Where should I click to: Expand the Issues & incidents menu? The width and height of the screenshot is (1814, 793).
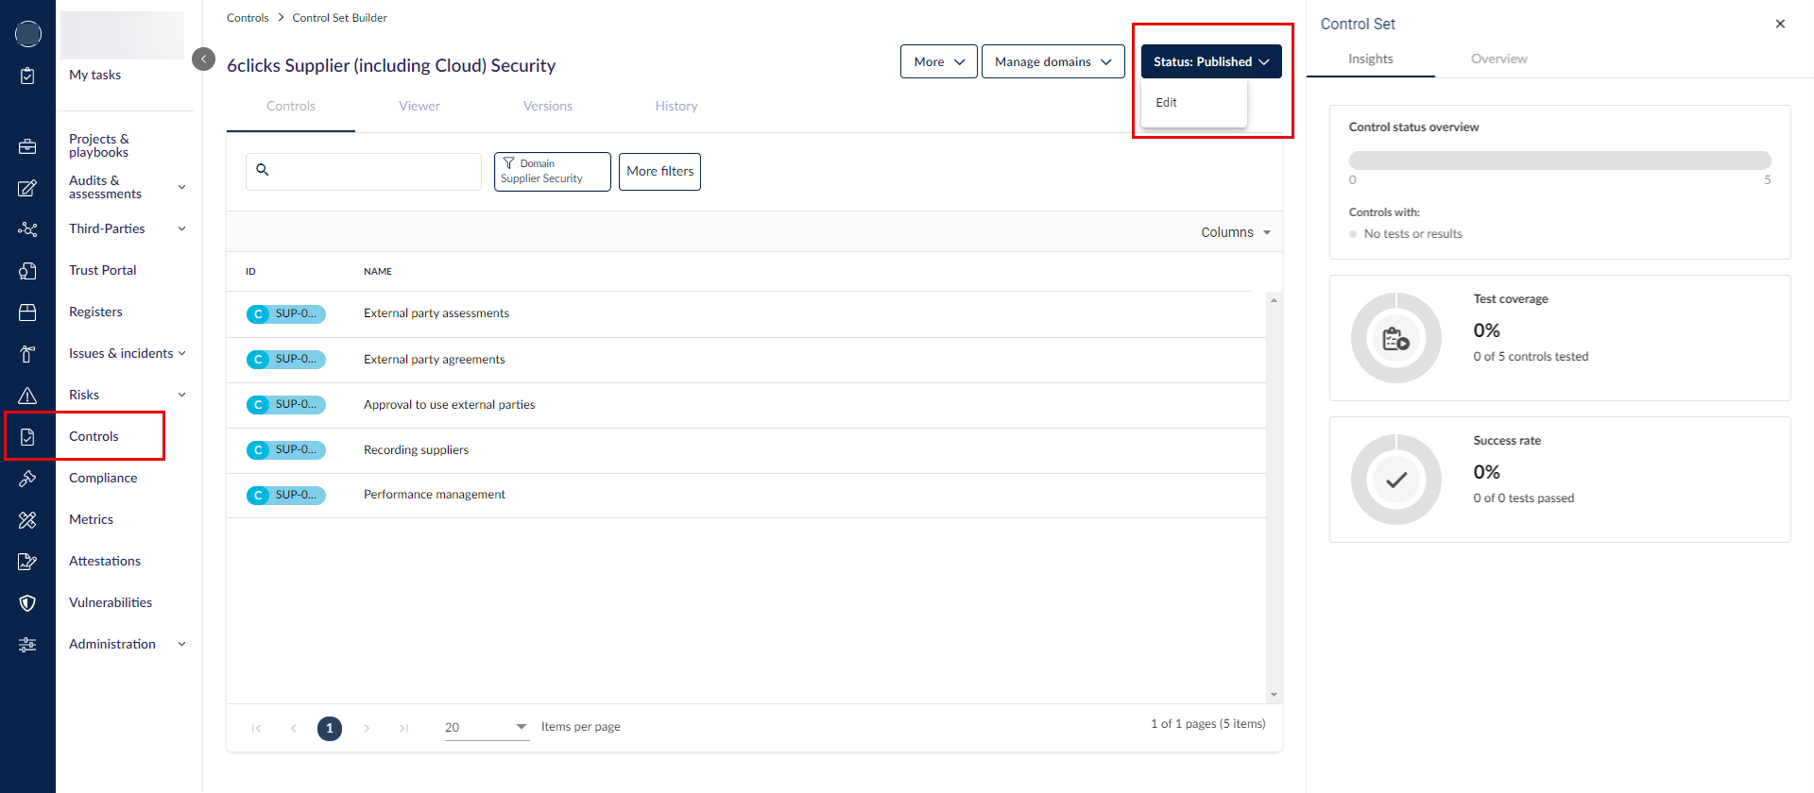(x=182, y=353)
